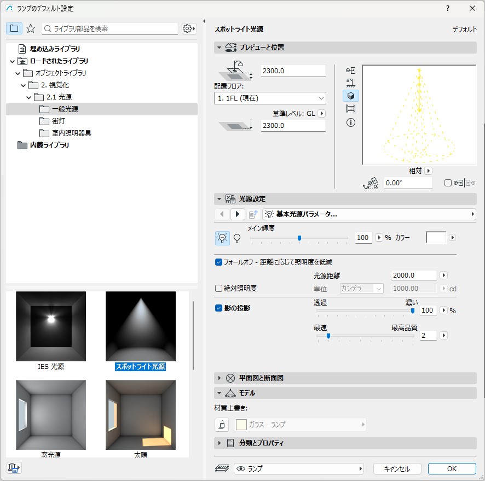Select the 3D preview view icon

coord(351,96)
